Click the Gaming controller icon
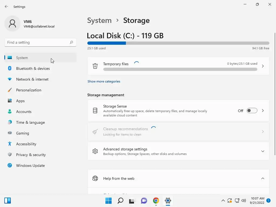Viewport: 276px width, 207px height. [x=10, y=133]
